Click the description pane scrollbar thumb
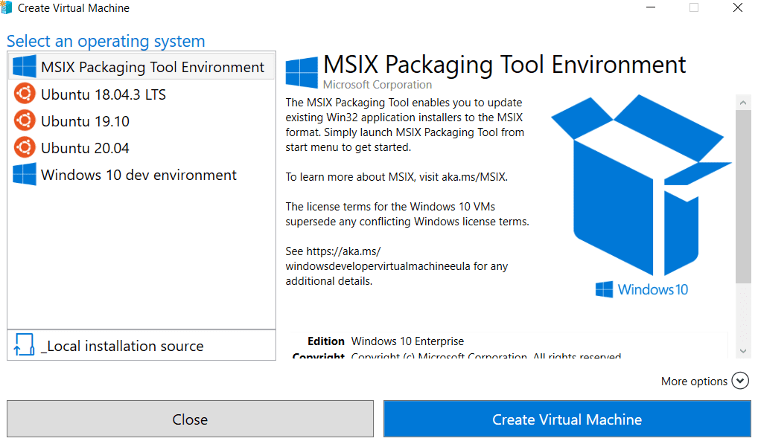The image size is (758, 444). pos(743,196)
